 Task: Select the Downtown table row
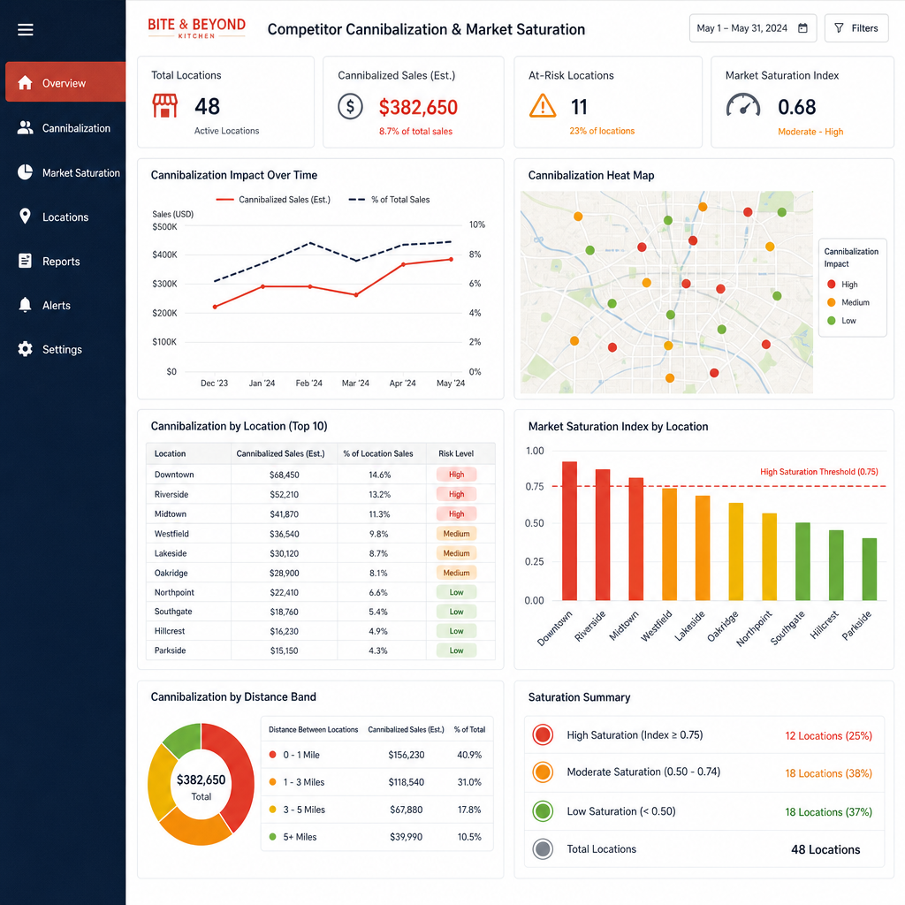point(320,475)
